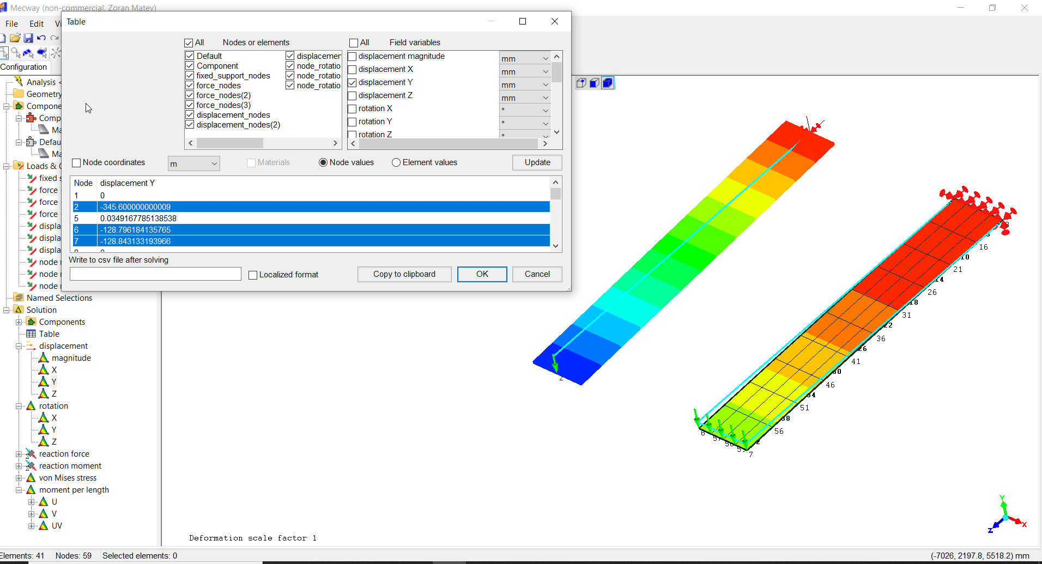Open displacement Z unit dropdown
The image size is (1042, 564).
[x=525, y=98]
